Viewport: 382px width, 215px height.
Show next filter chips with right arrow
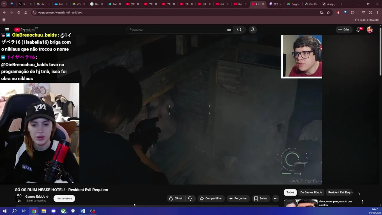coord(359,193)
